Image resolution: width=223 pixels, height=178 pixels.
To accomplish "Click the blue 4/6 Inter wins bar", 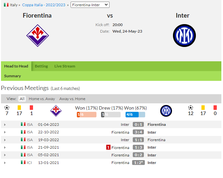I will click(135, 114).
